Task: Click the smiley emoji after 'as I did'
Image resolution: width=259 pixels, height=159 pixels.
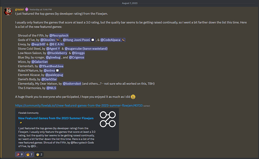Action: point(133,97)
